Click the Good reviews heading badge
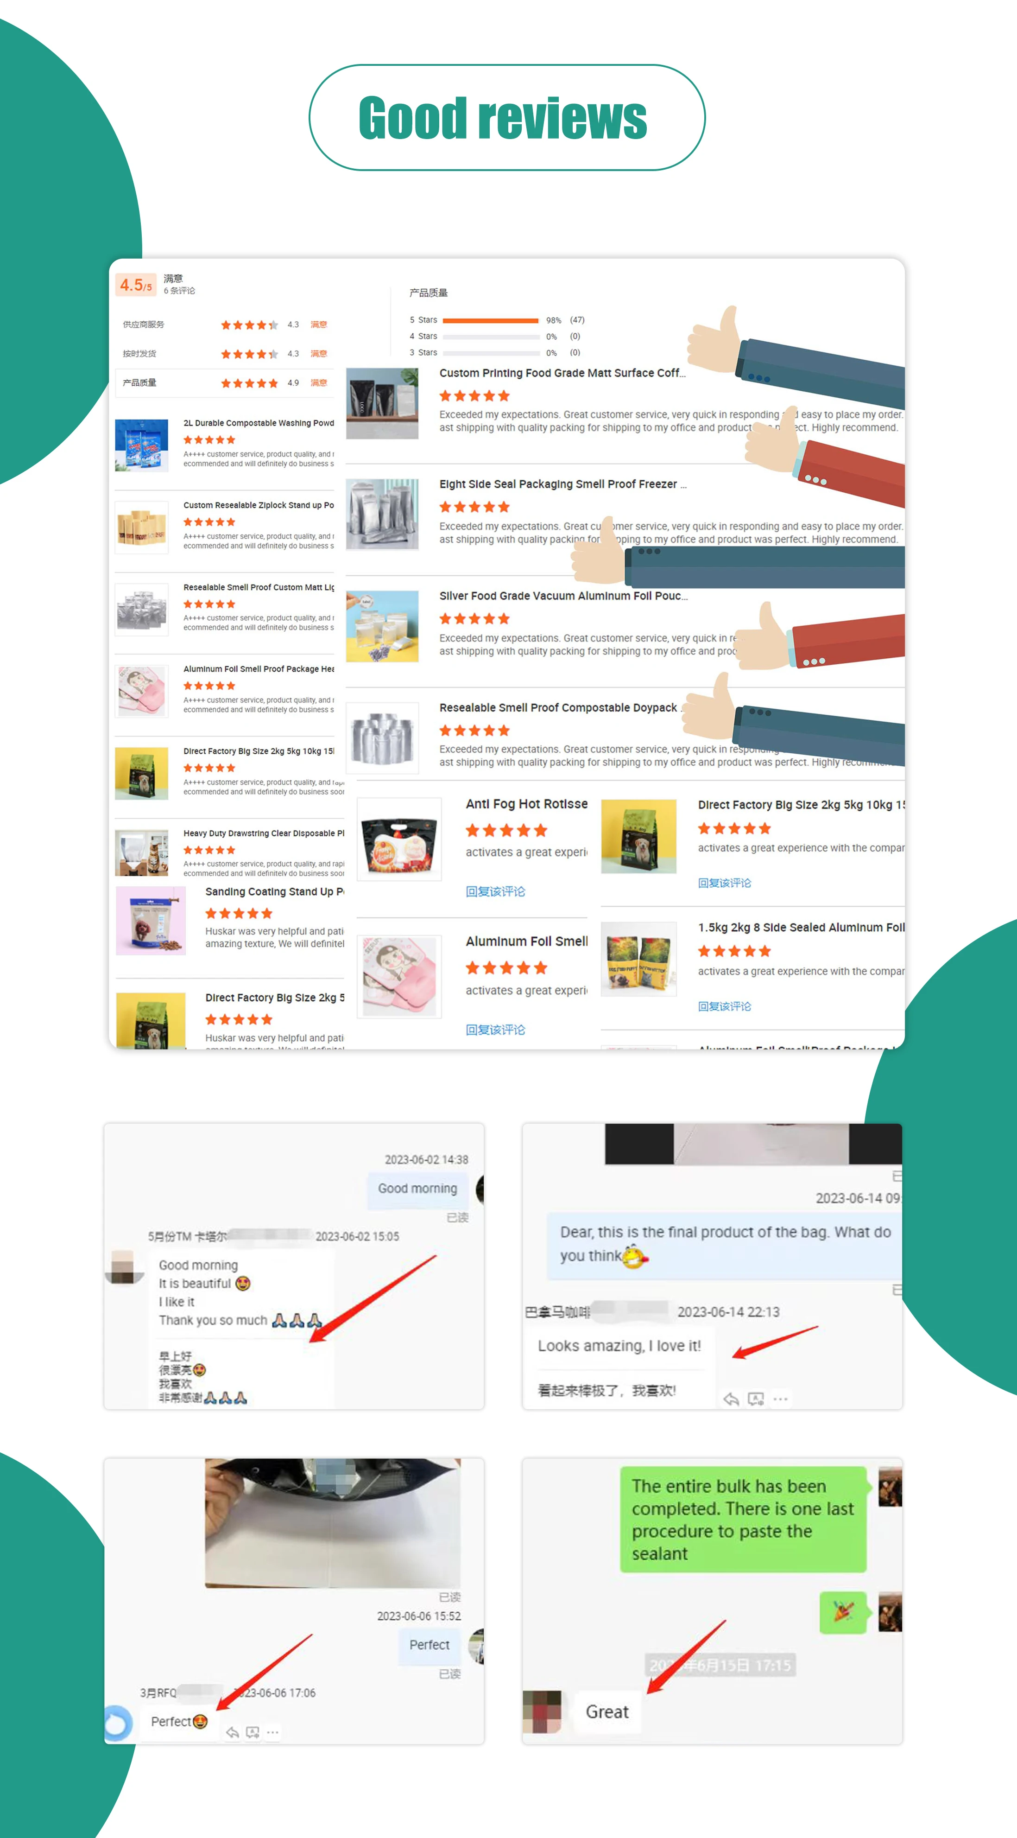The image size is (1017, 1838). coord(507,118)
